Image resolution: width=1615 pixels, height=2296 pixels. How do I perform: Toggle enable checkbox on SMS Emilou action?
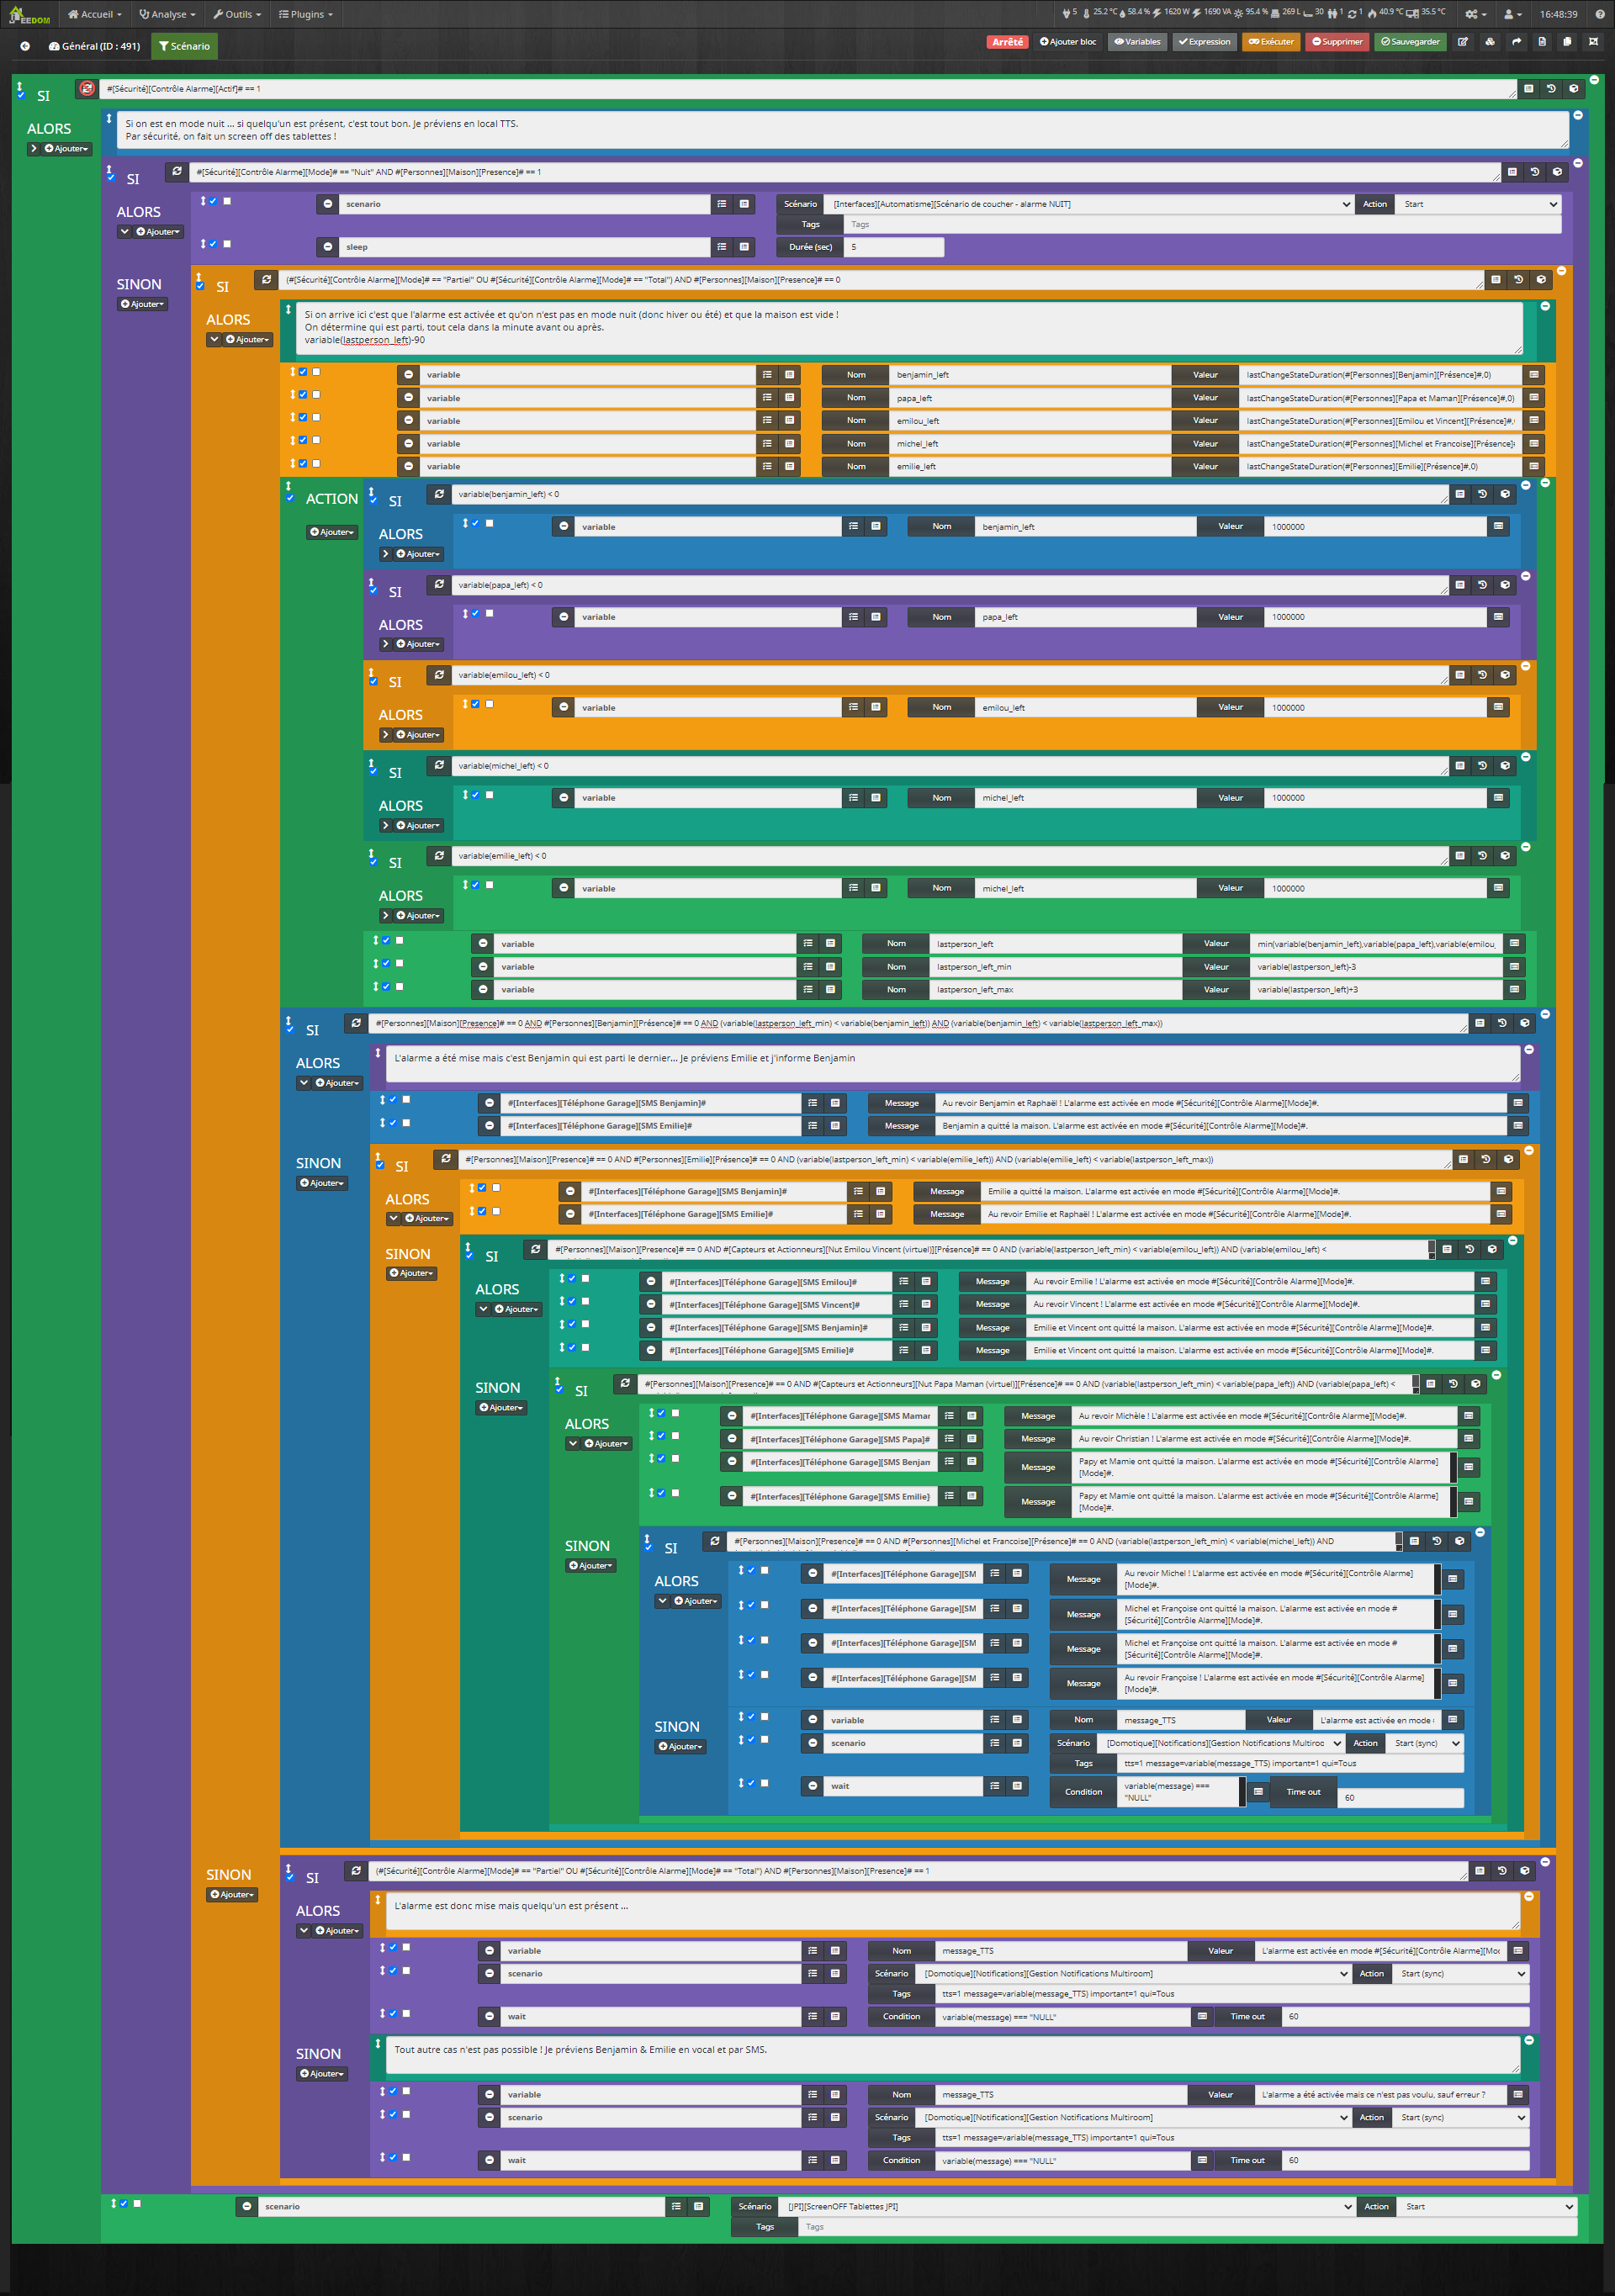572,1278
